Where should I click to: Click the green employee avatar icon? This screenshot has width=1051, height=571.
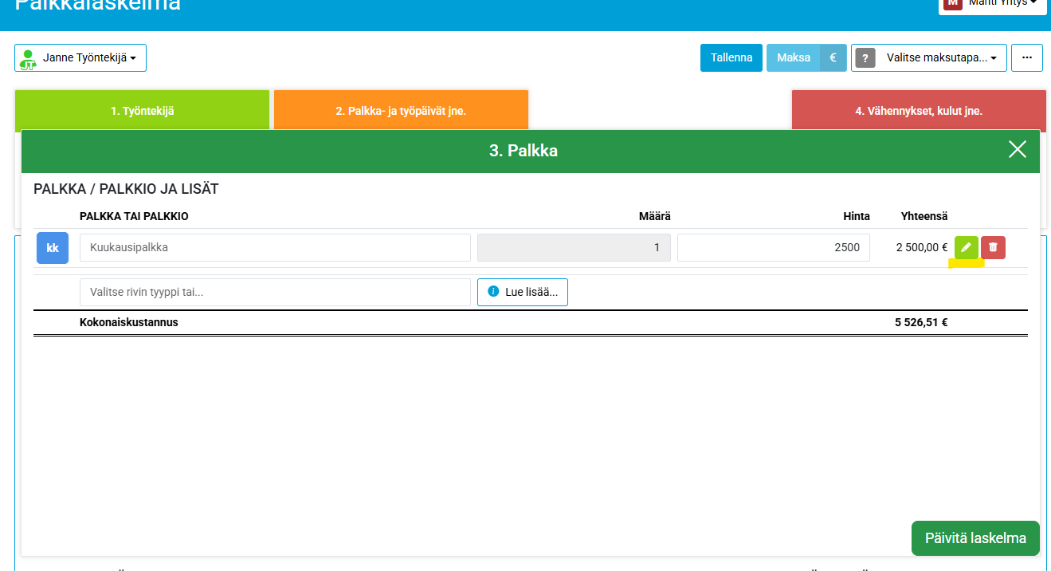(x=28, y=58)
